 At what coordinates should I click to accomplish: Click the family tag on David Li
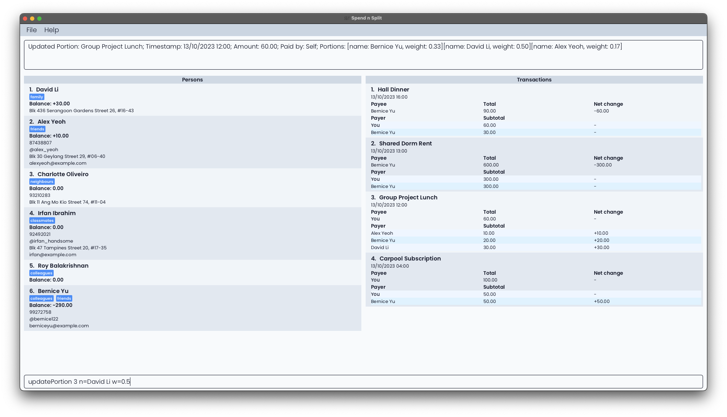37,97
